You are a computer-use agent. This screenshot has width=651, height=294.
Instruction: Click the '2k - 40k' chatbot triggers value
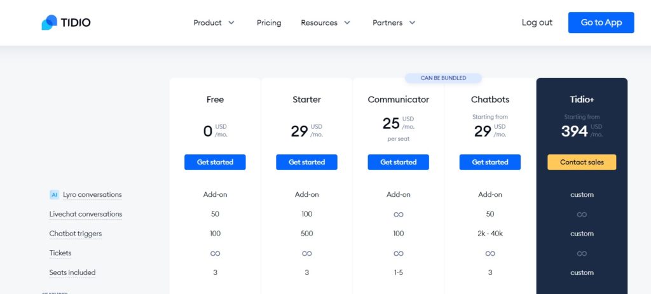[490, 234]
